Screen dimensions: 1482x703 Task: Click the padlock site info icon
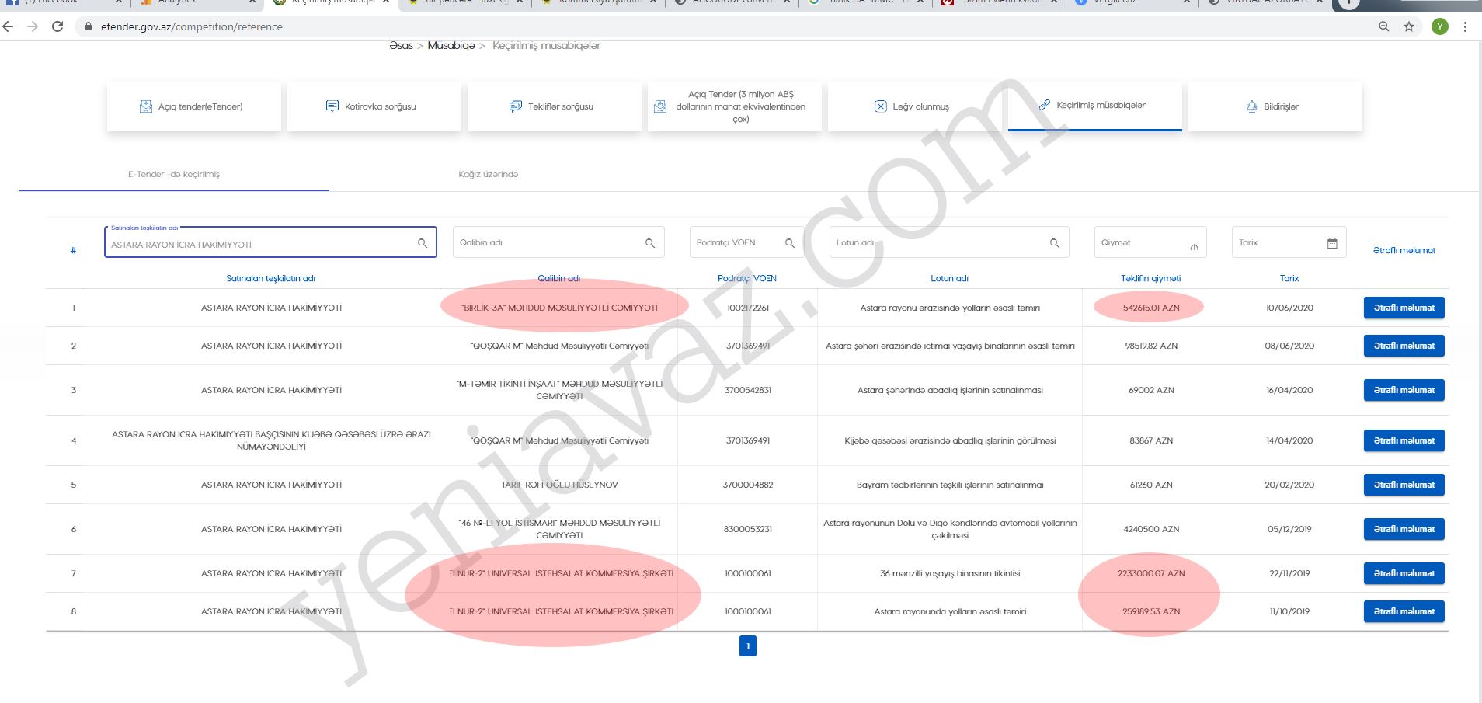[x=89, y=26]
